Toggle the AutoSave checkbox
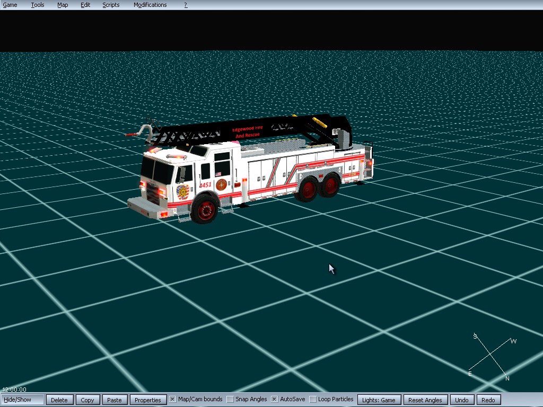Image resolution: width=543 pixels, height=407 pixels. point(274,400)
